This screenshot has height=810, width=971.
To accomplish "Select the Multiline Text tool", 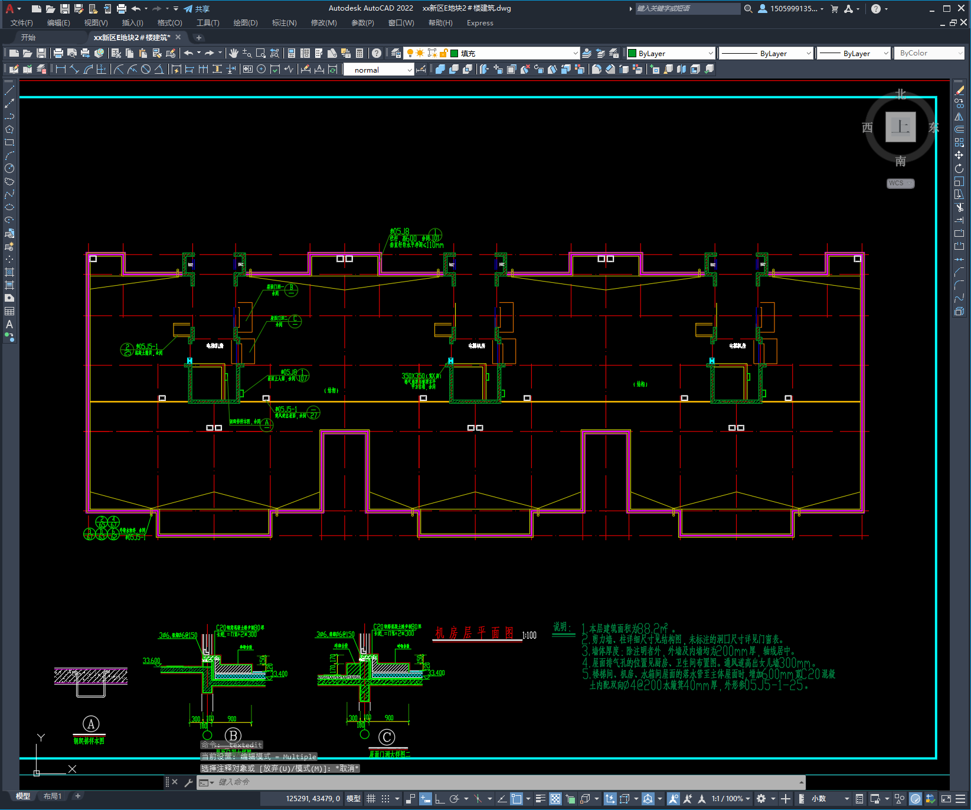I will (x=9, y=324).
